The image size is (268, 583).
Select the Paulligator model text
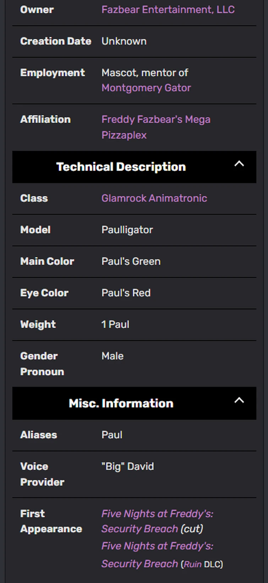pos(127,230)
